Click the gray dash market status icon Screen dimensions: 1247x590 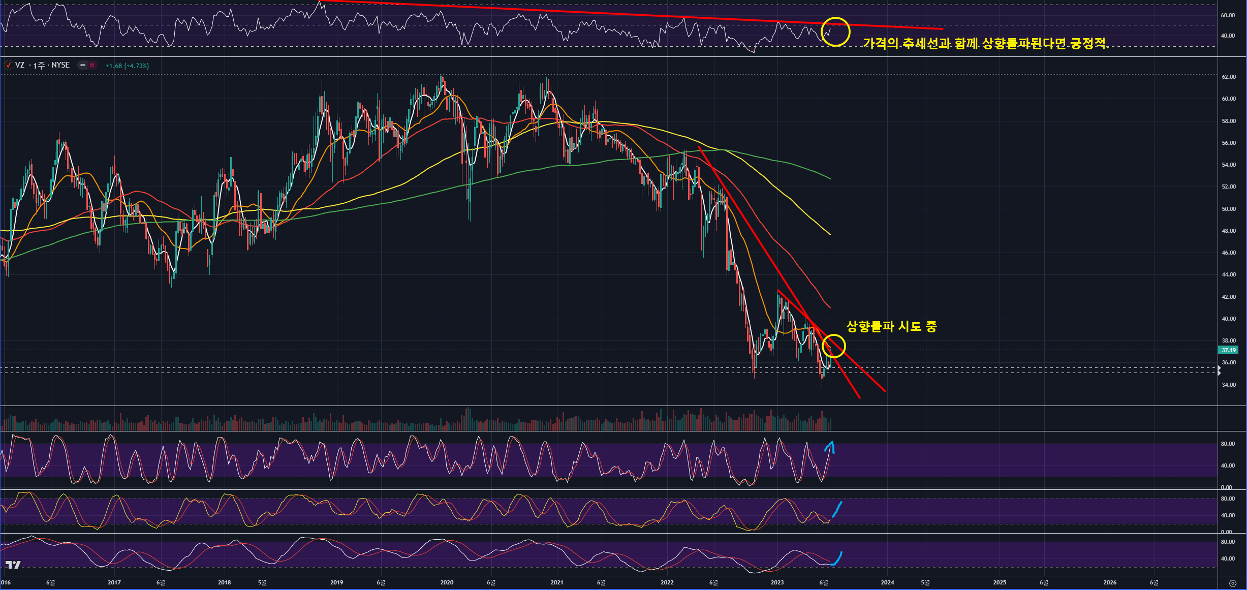[83, 65]
